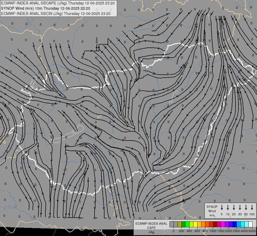Pick the bright magenta legend swatch

pyautogui.click(x=223, y=224)
